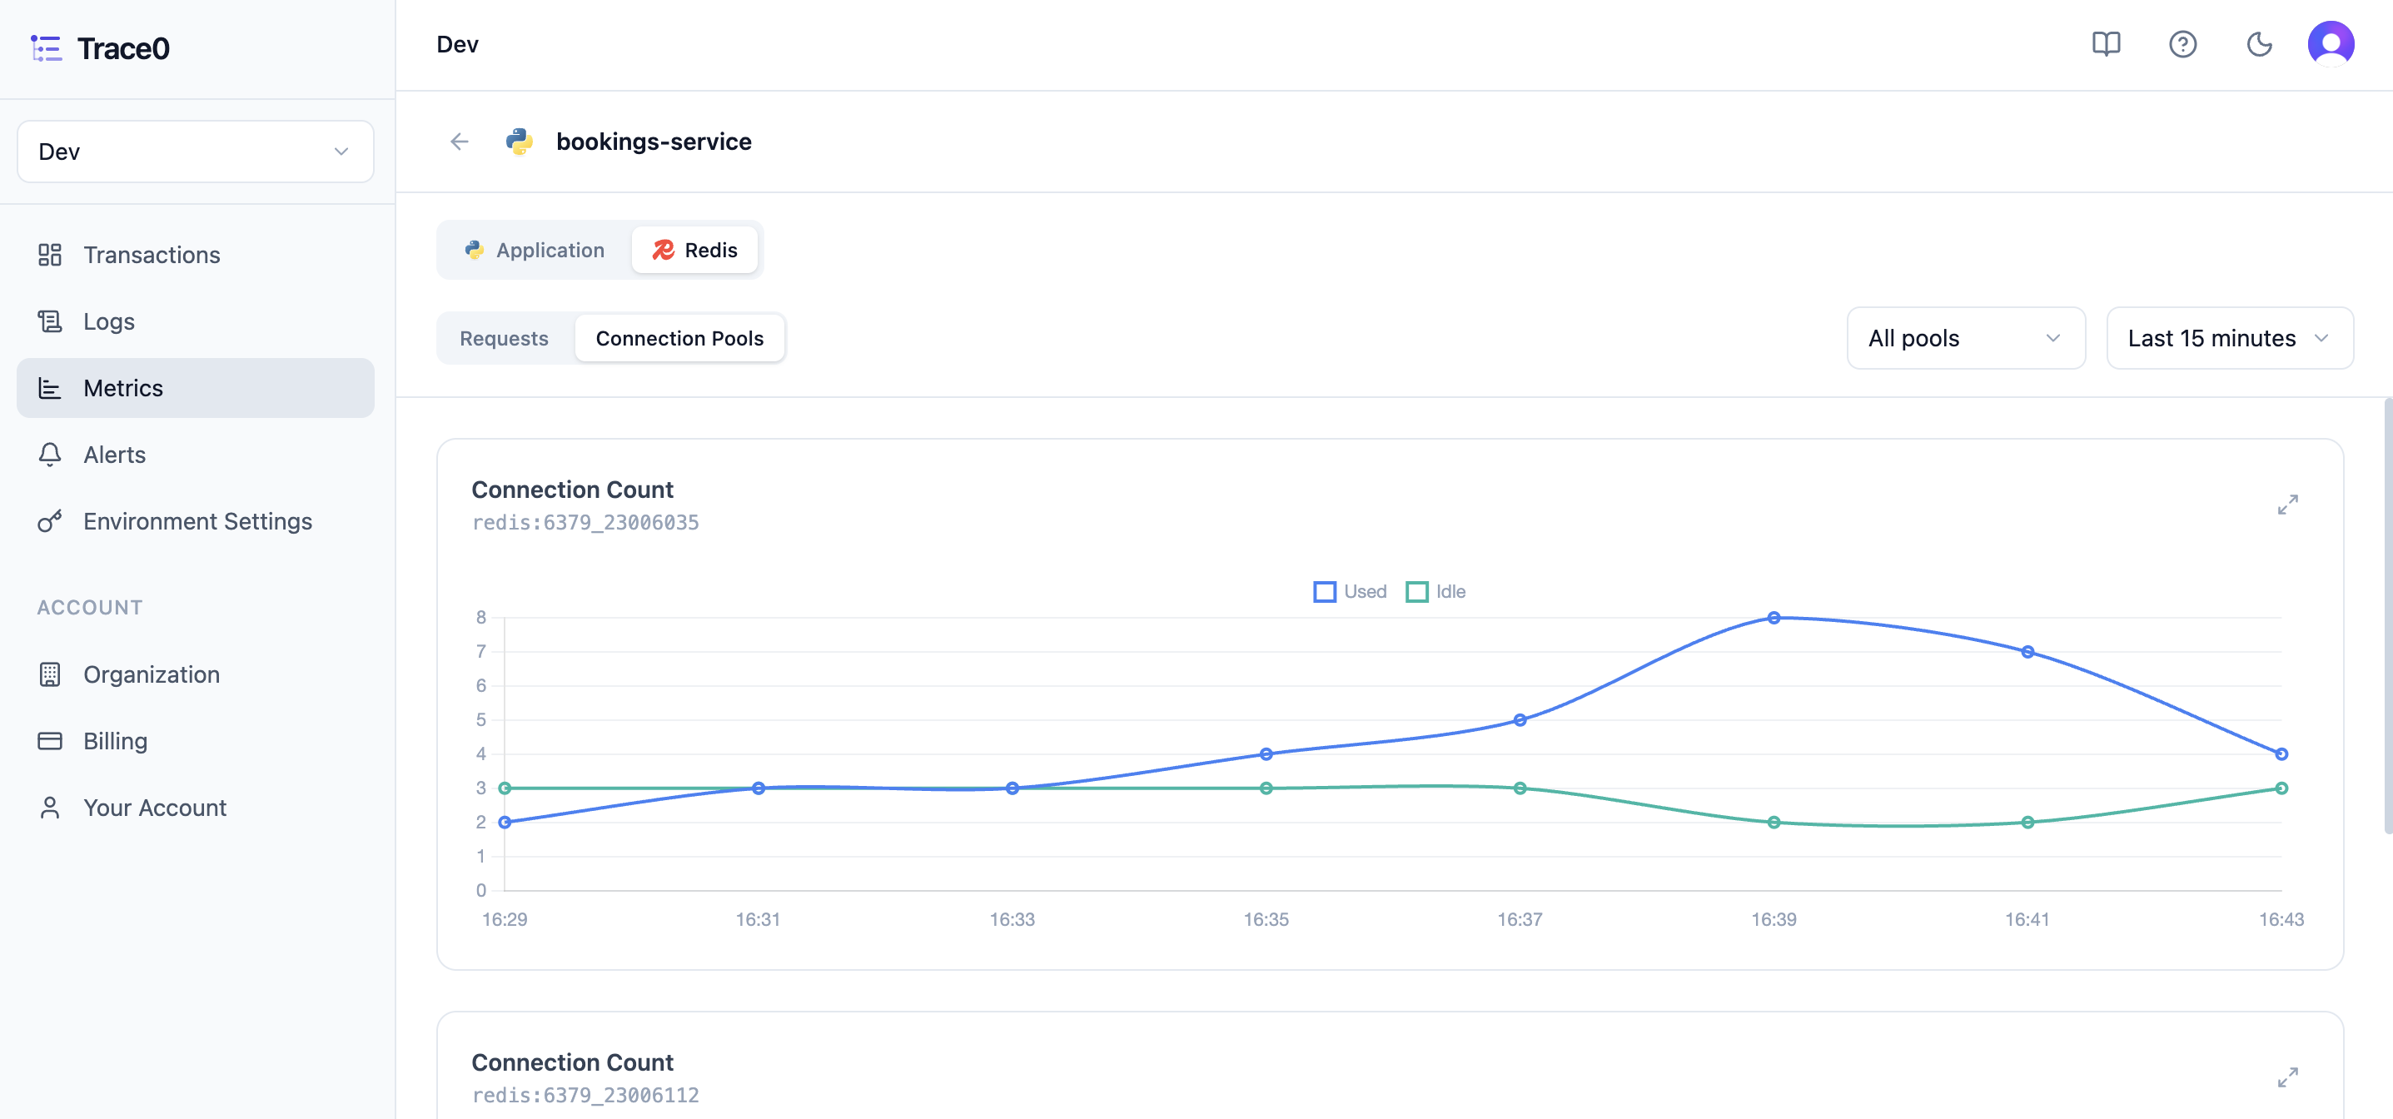Click the Logs sidebar icon
This screenshot has width=2393, height=1119.
click(49, 321)
